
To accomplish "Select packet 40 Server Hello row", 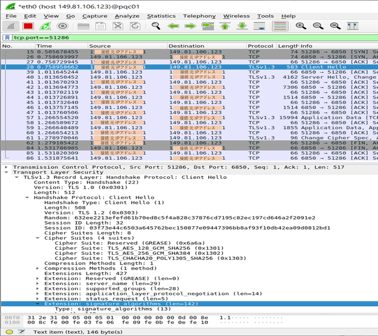I will click(187, 77).
